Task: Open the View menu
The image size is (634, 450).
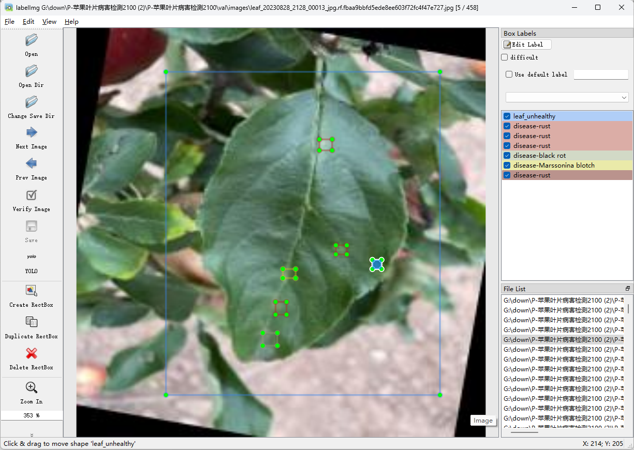Action: 50,22
